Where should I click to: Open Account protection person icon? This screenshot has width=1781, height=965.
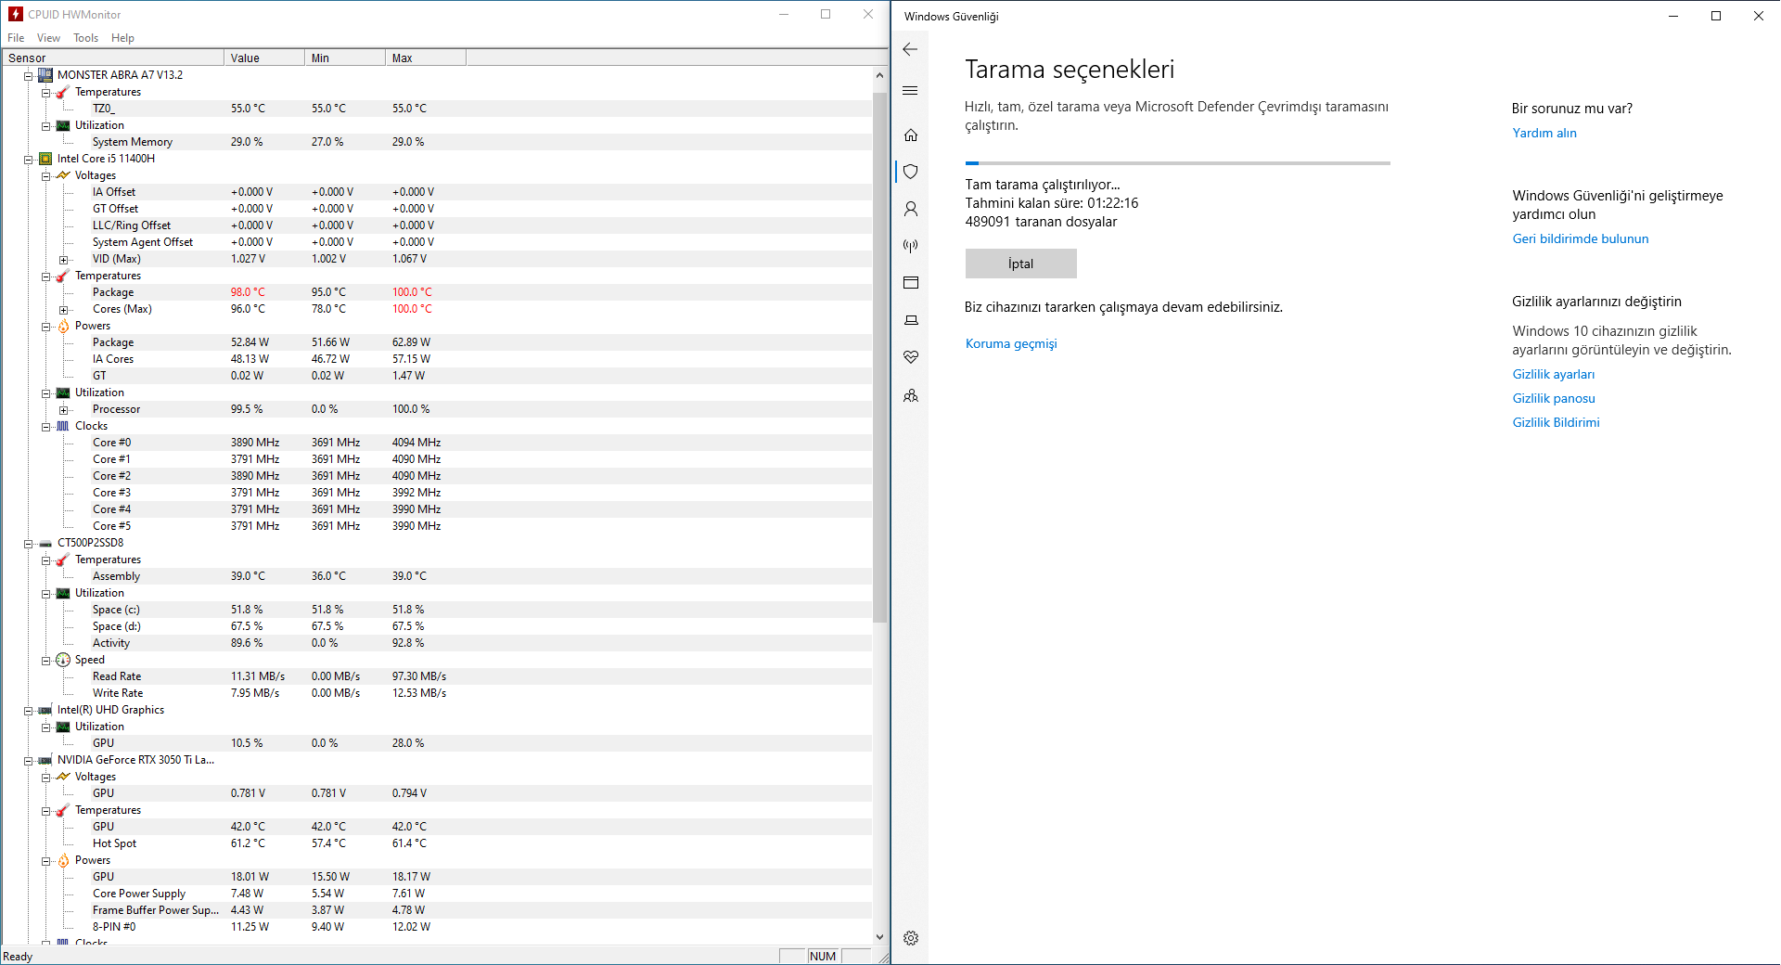tap(910, 209)
